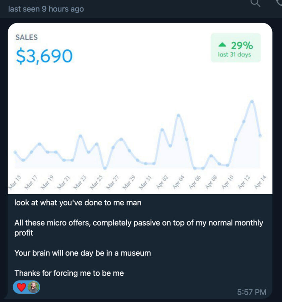Click the "look at what you've done" message line
This screenshot has width=282, height=302.
(78, 203)
